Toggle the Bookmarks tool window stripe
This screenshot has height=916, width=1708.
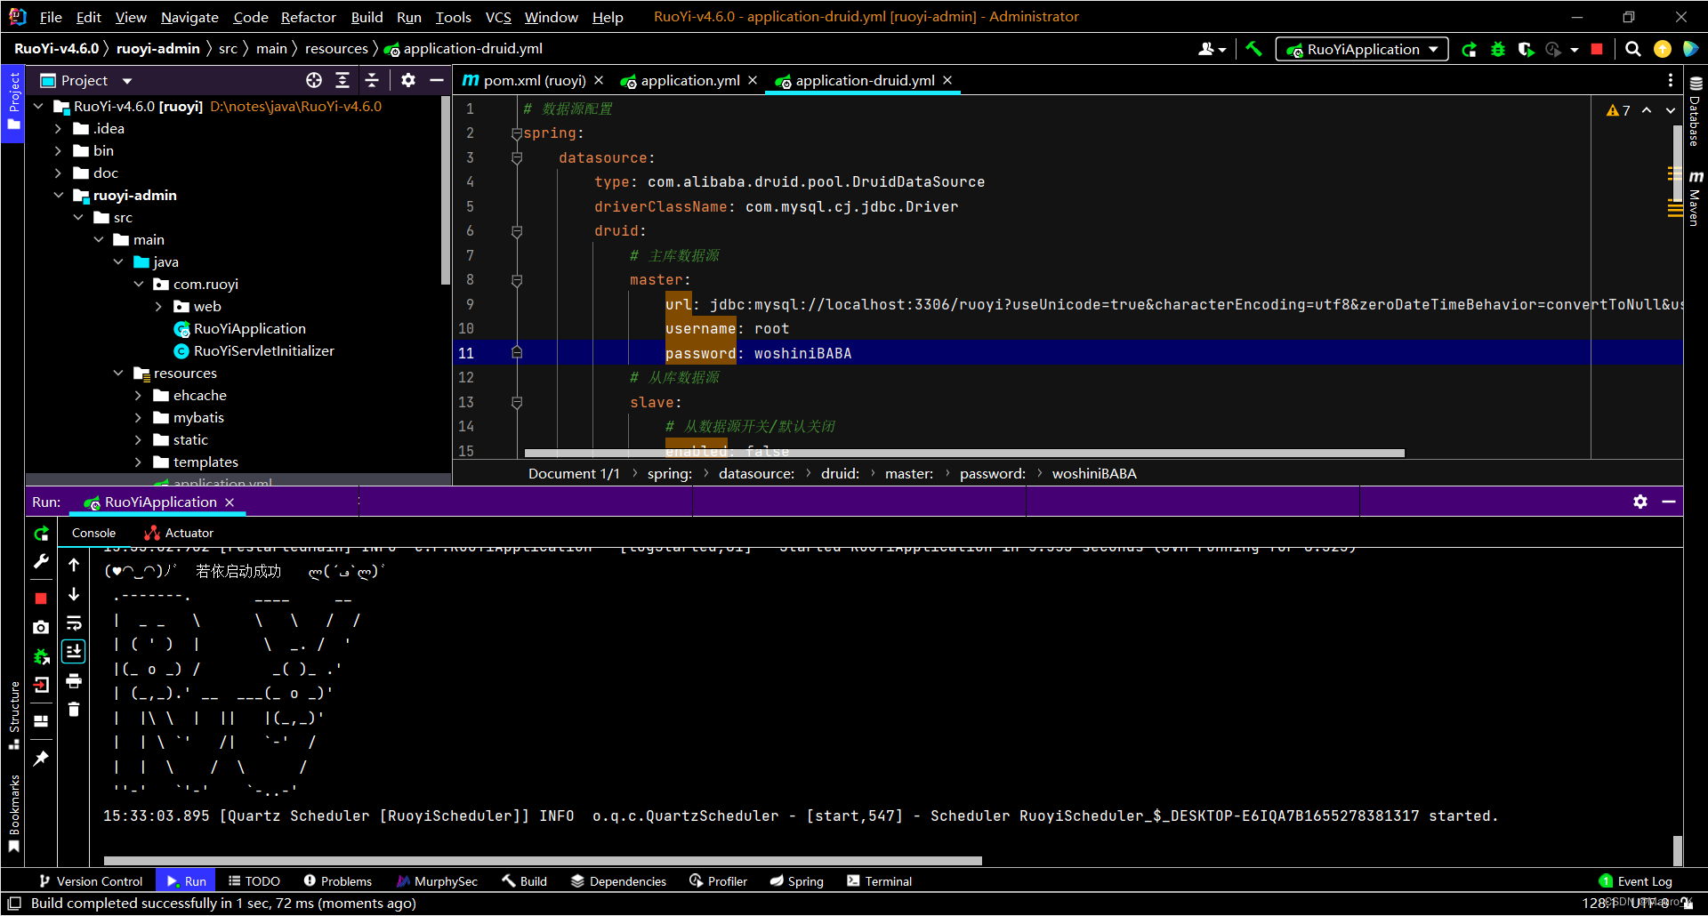click(x=13, y=813)
